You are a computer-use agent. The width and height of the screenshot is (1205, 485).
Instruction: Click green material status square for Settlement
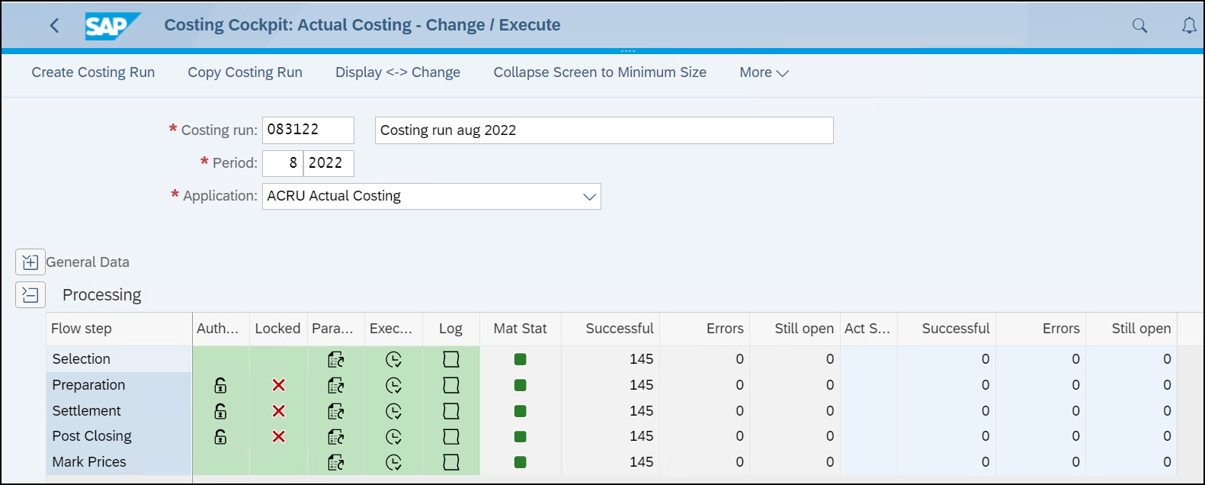coord(521,411)
